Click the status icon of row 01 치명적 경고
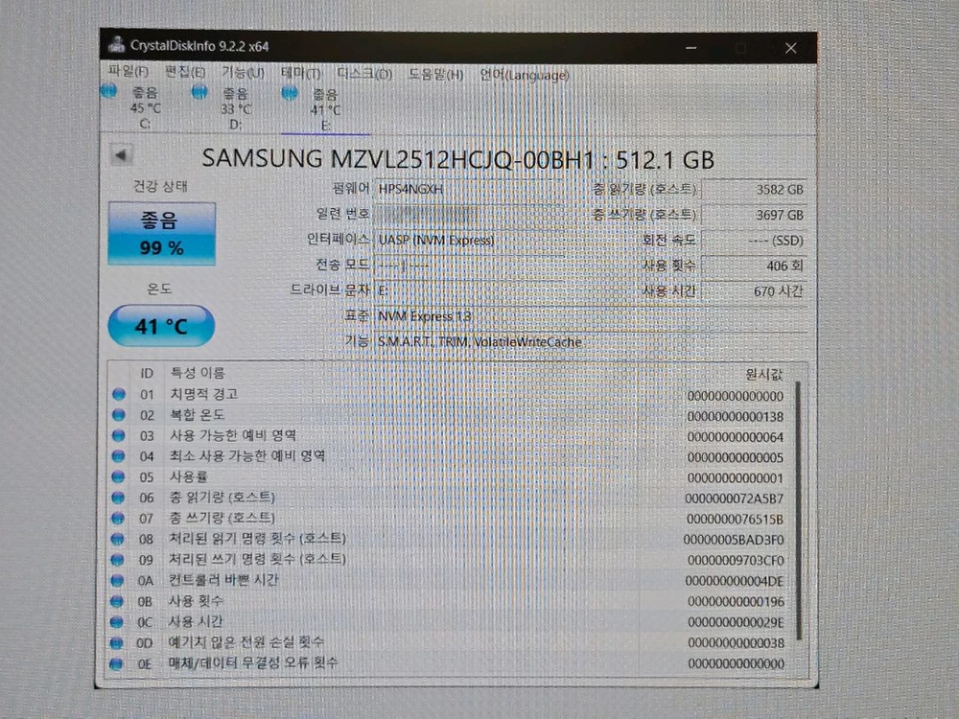 (x=119, y=394)
